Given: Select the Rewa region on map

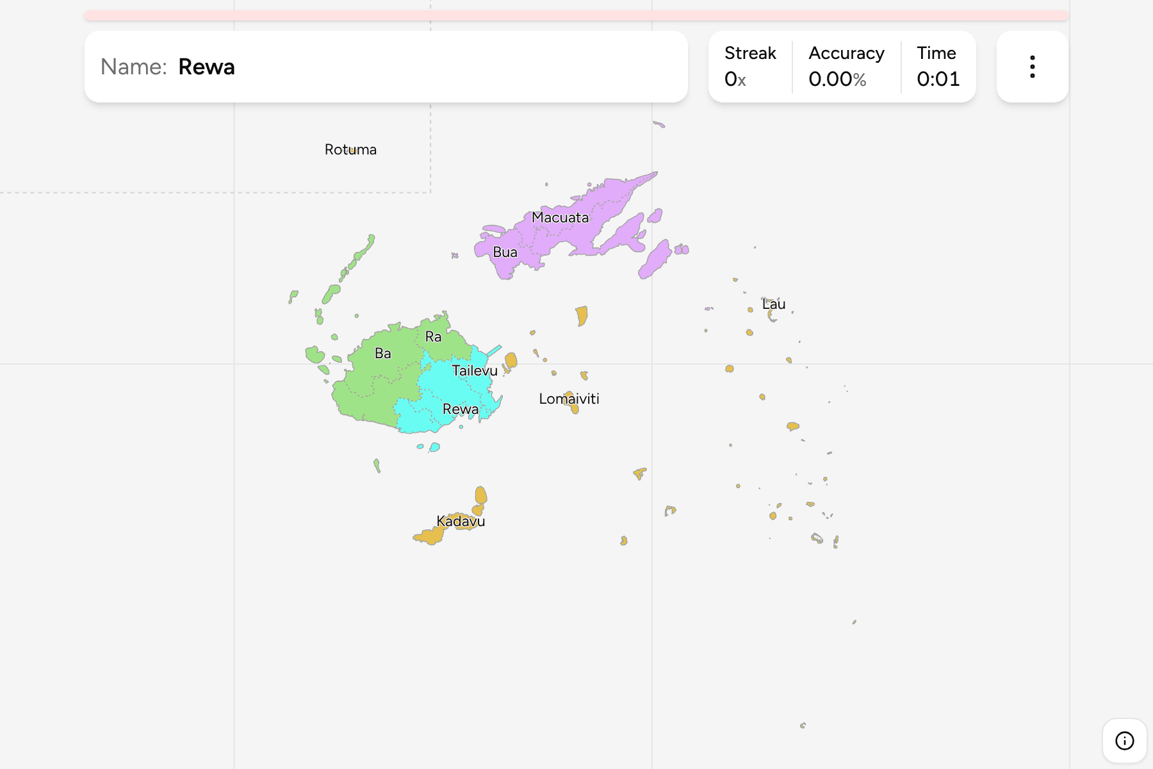Looking at the screenshot, I should tap(461, 409).
